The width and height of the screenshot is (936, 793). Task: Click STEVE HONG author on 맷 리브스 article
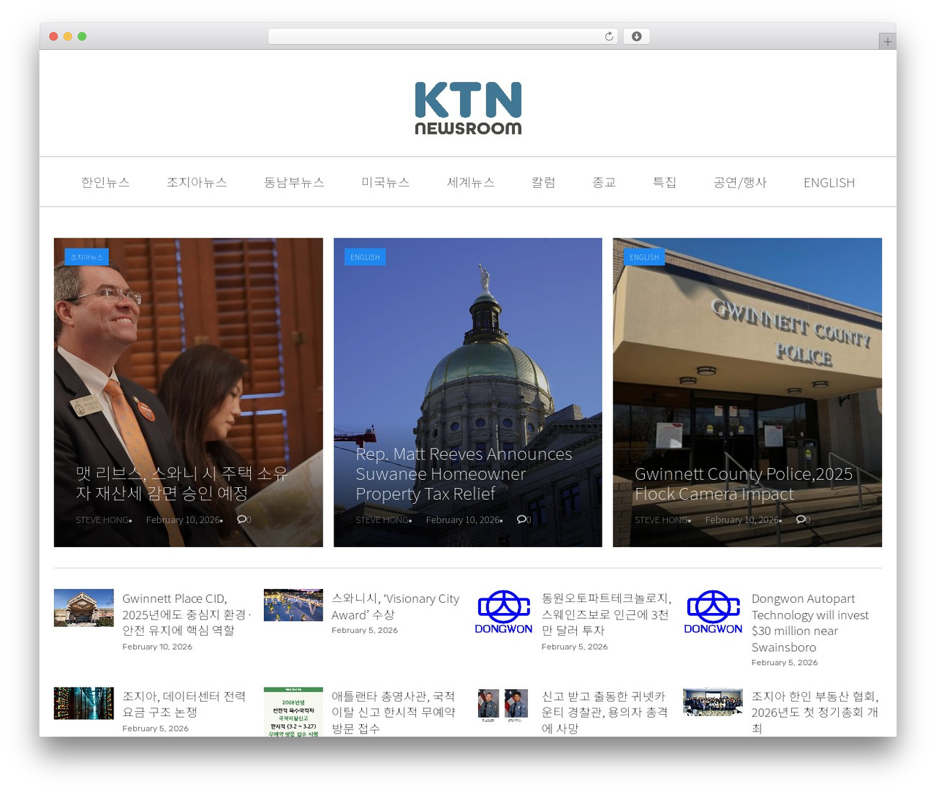(102, 520)
